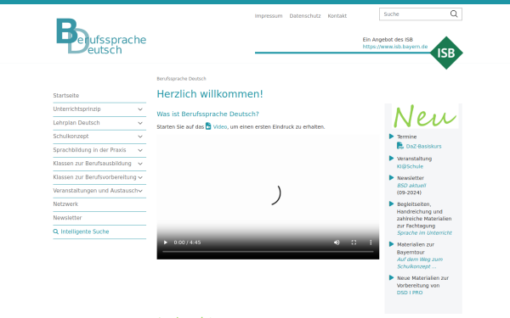The image size is (510, 318).
Task: Go to Startseite in sidebar
Action: [66, 95]
